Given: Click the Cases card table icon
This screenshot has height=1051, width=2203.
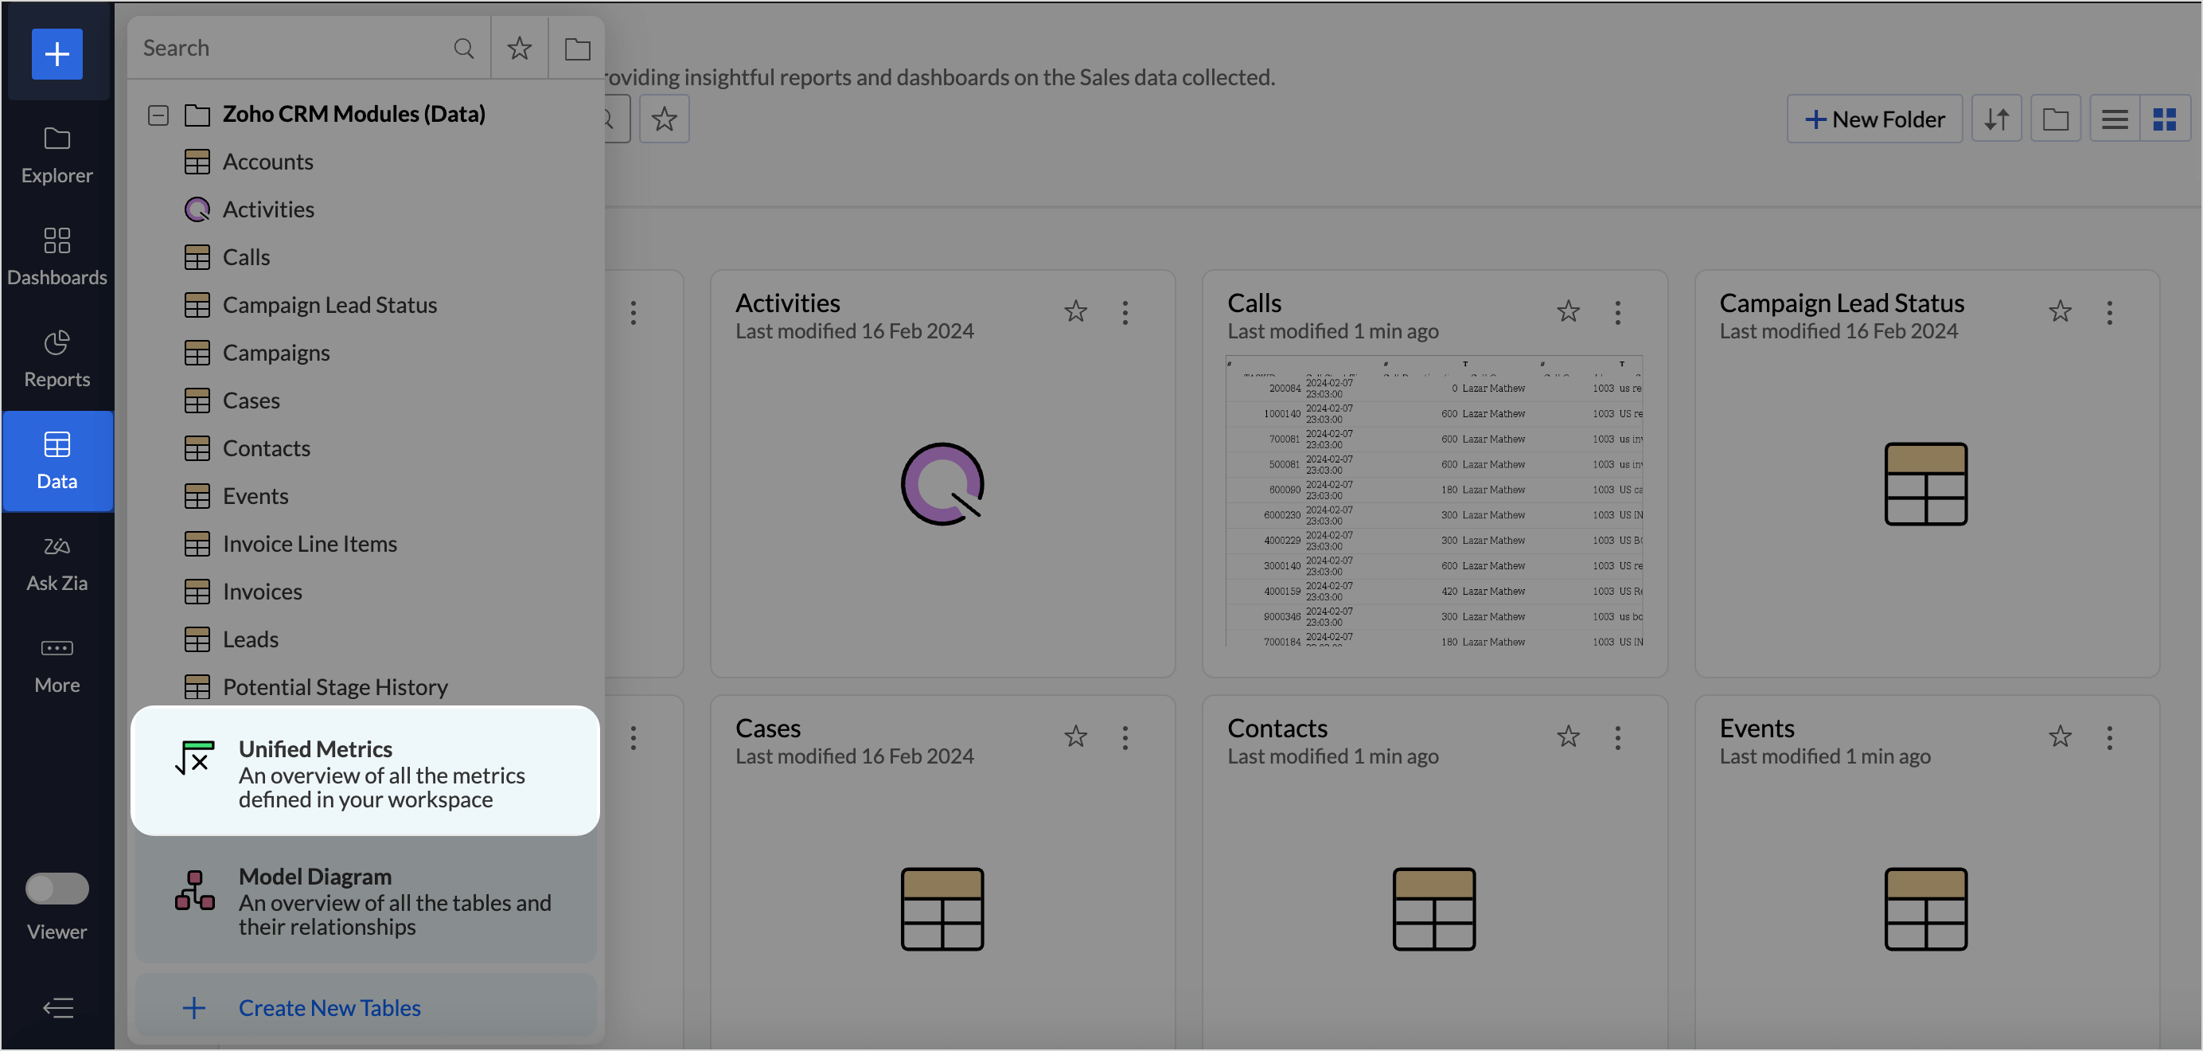Looking at the screenshot, I should point(942,910).
